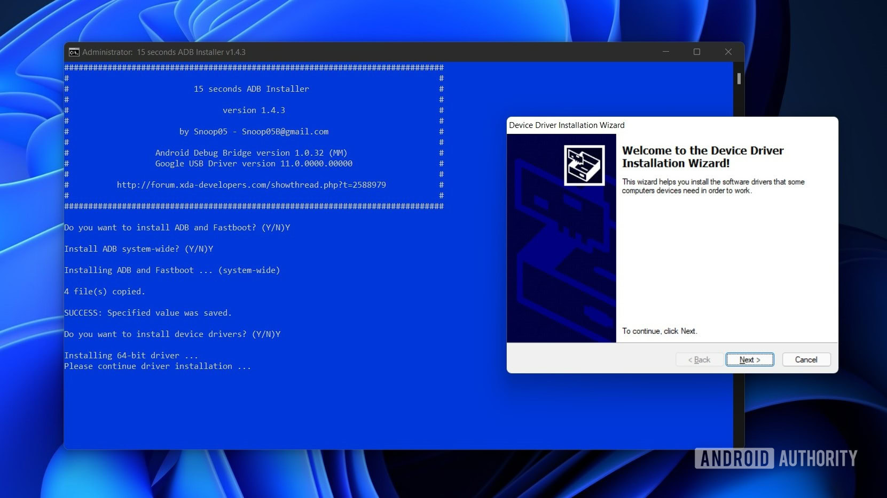Click the '15 seconds ADB Installer' heading text

[251, 89]
